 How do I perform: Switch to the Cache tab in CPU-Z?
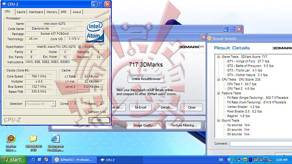pos(21,12)
